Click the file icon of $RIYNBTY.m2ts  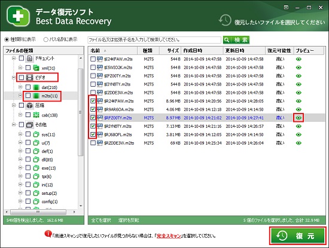[x=100, y=126]
